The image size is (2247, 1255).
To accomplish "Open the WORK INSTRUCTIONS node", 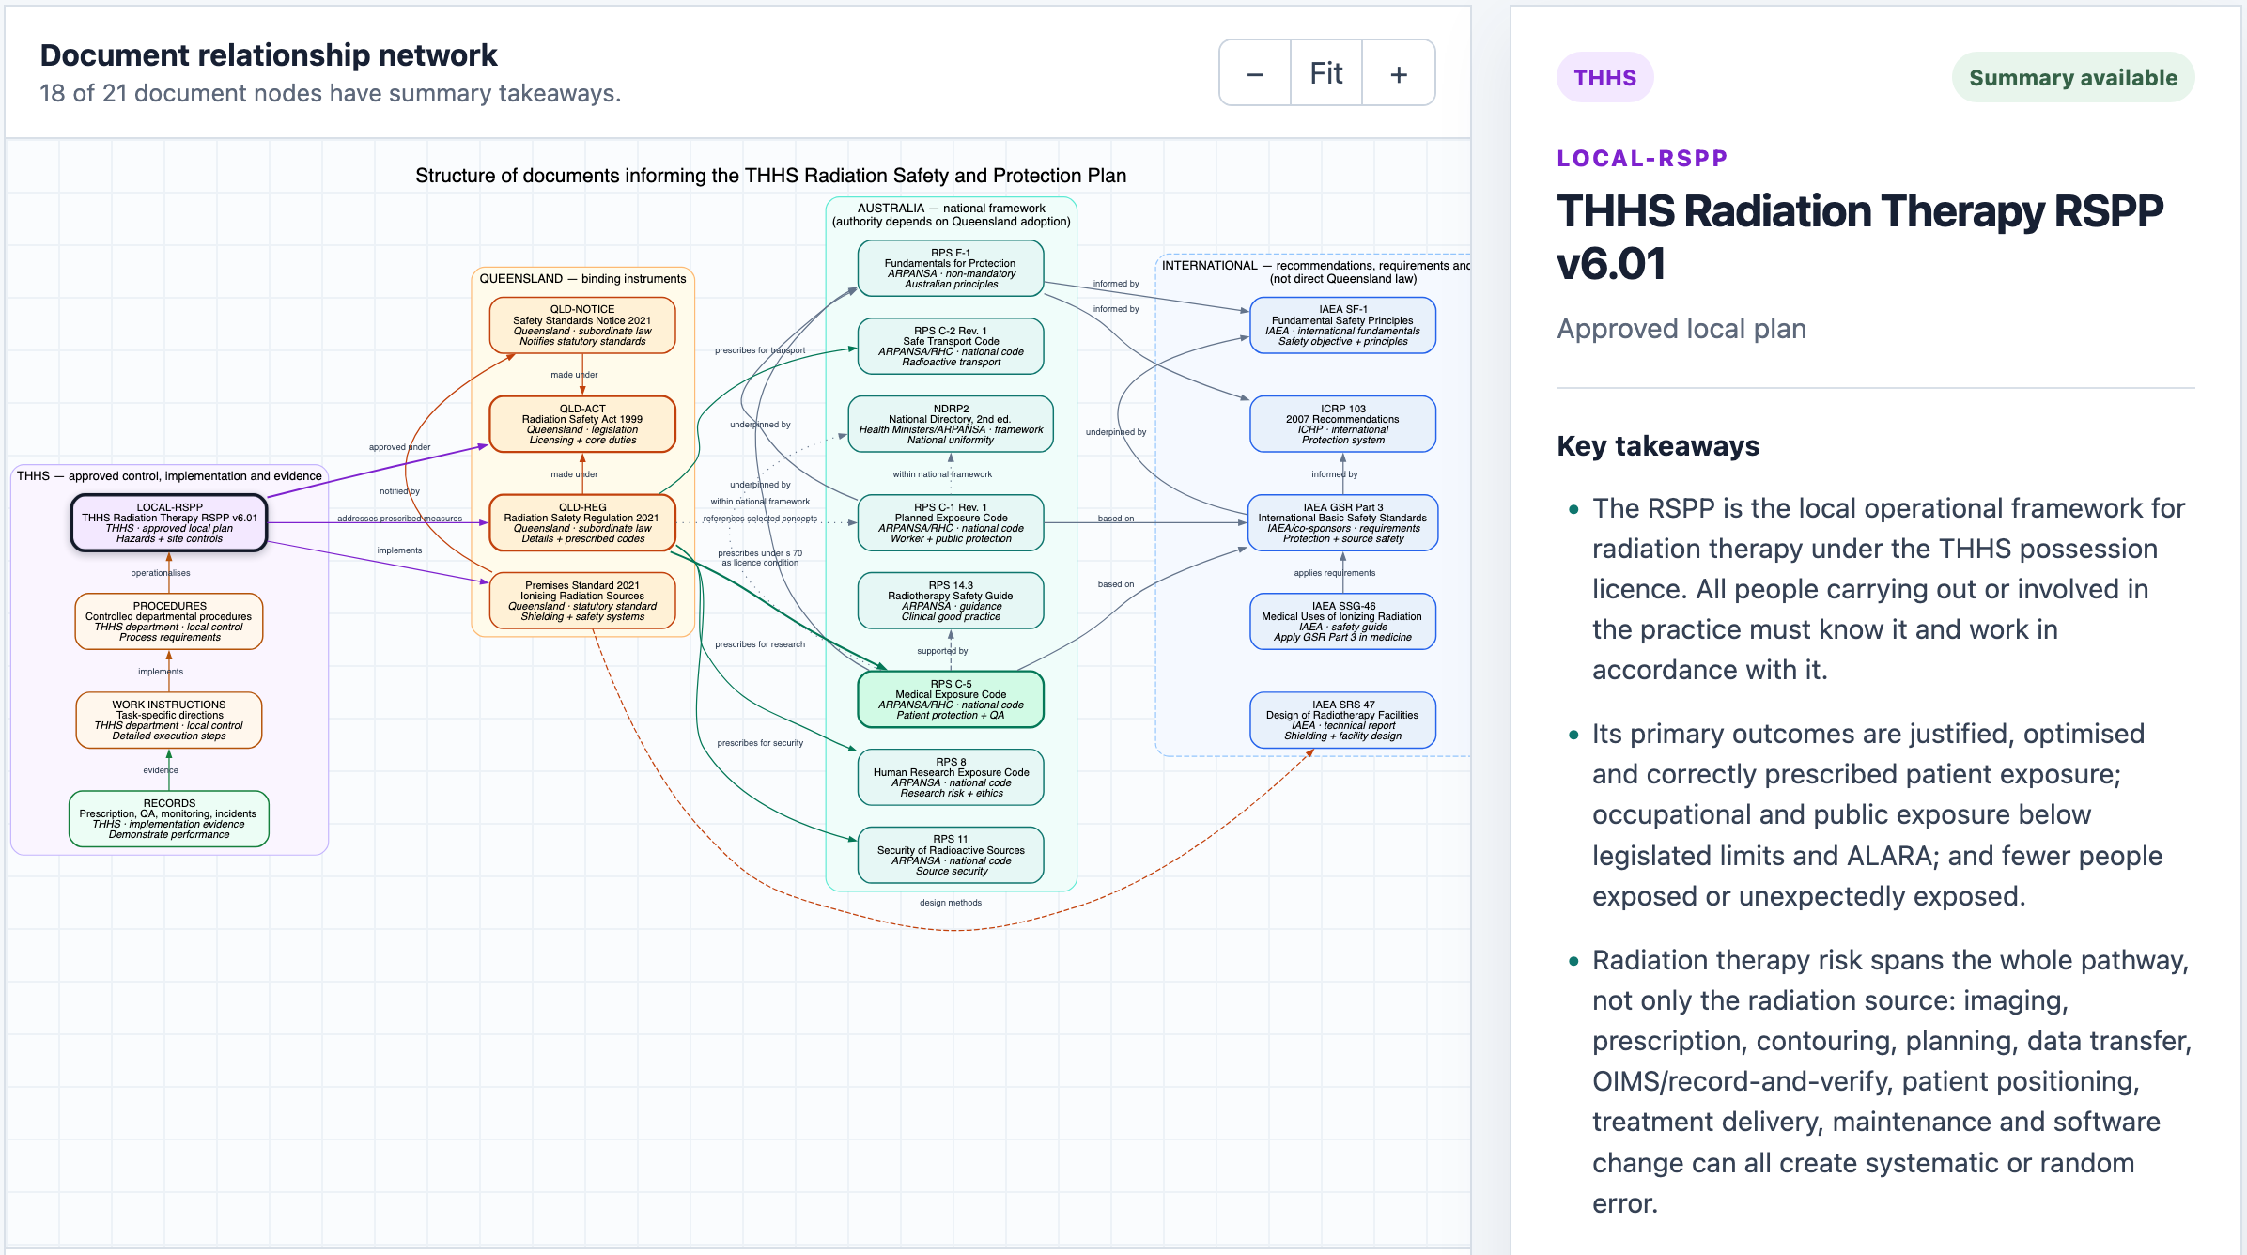I will tap(169, 720).
